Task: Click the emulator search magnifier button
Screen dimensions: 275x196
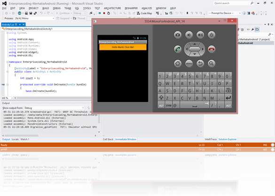Action: point(212,64)
